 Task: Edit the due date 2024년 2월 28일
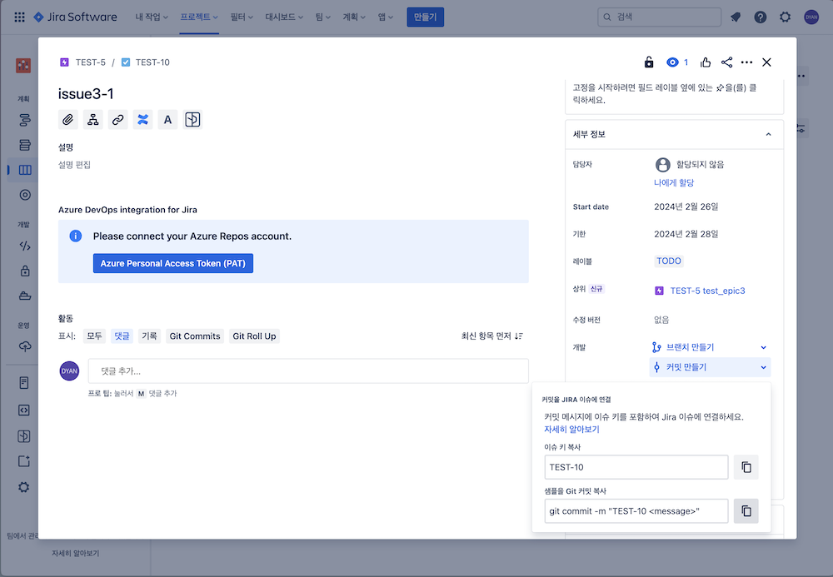click(686, 234)
